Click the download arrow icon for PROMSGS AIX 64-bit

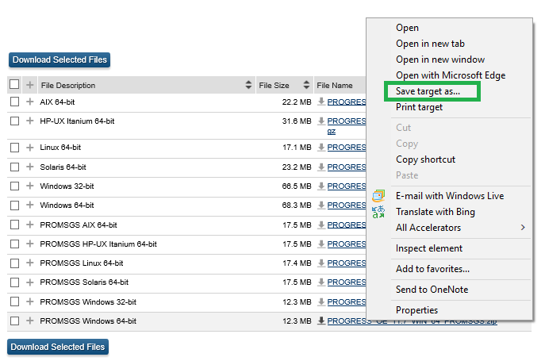click(321, 225)
